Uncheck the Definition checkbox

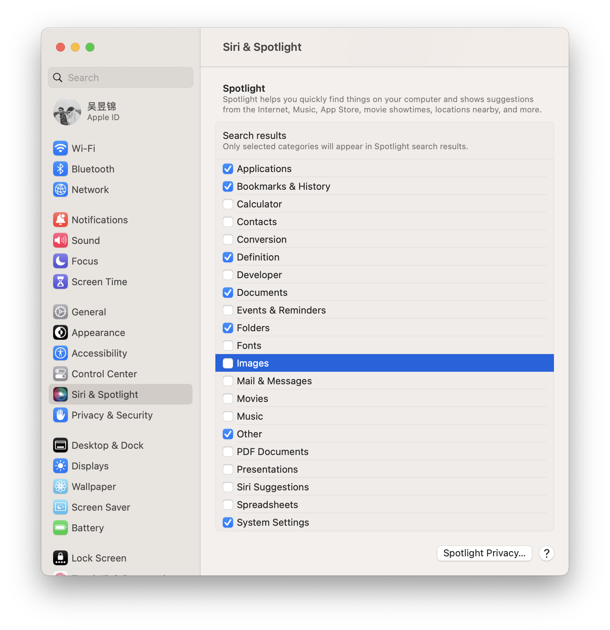click(228, 257)
